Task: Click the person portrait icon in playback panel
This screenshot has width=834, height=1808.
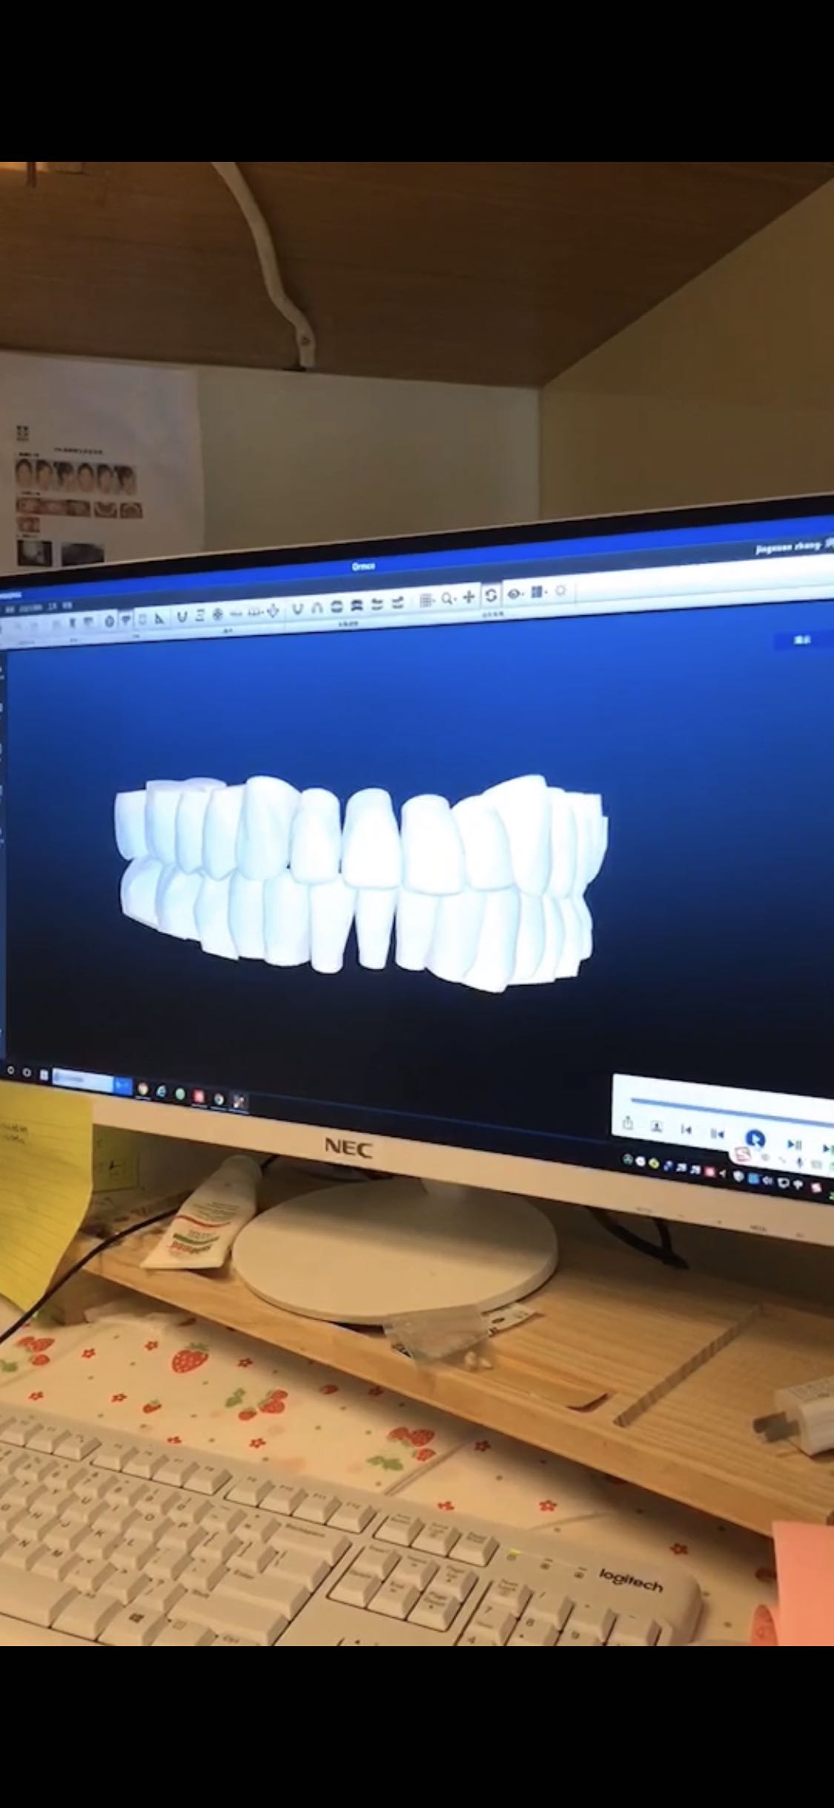Action: (x=657, y=1127)
